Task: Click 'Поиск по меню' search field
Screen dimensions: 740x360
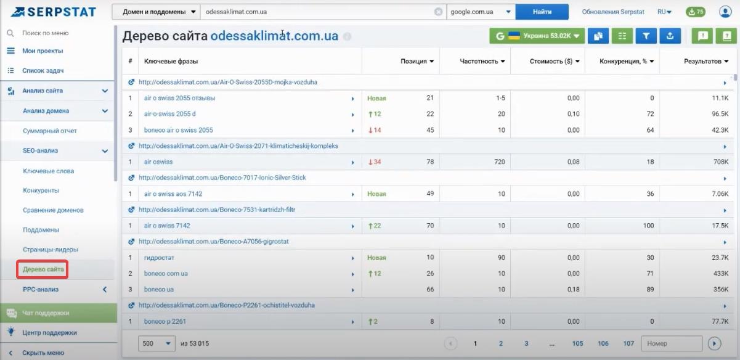Action: [45, 33]
